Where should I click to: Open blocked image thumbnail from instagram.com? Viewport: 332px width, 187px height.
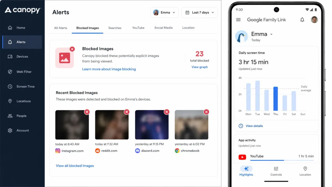pos(72,125)
